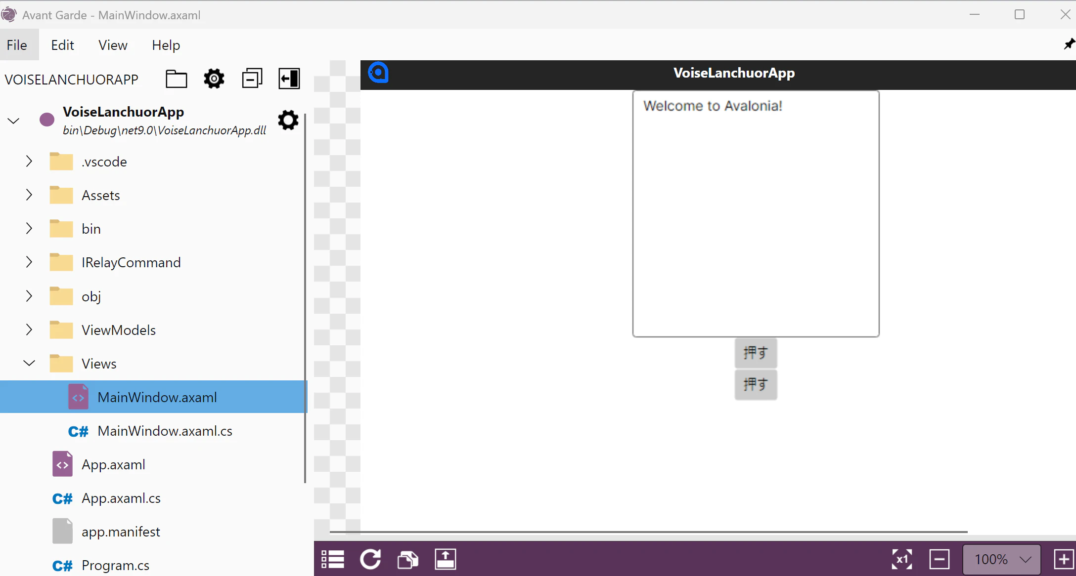Zoom out with the minus icon
This screenshot has height=576, width=1076.
tap(940, 559)
